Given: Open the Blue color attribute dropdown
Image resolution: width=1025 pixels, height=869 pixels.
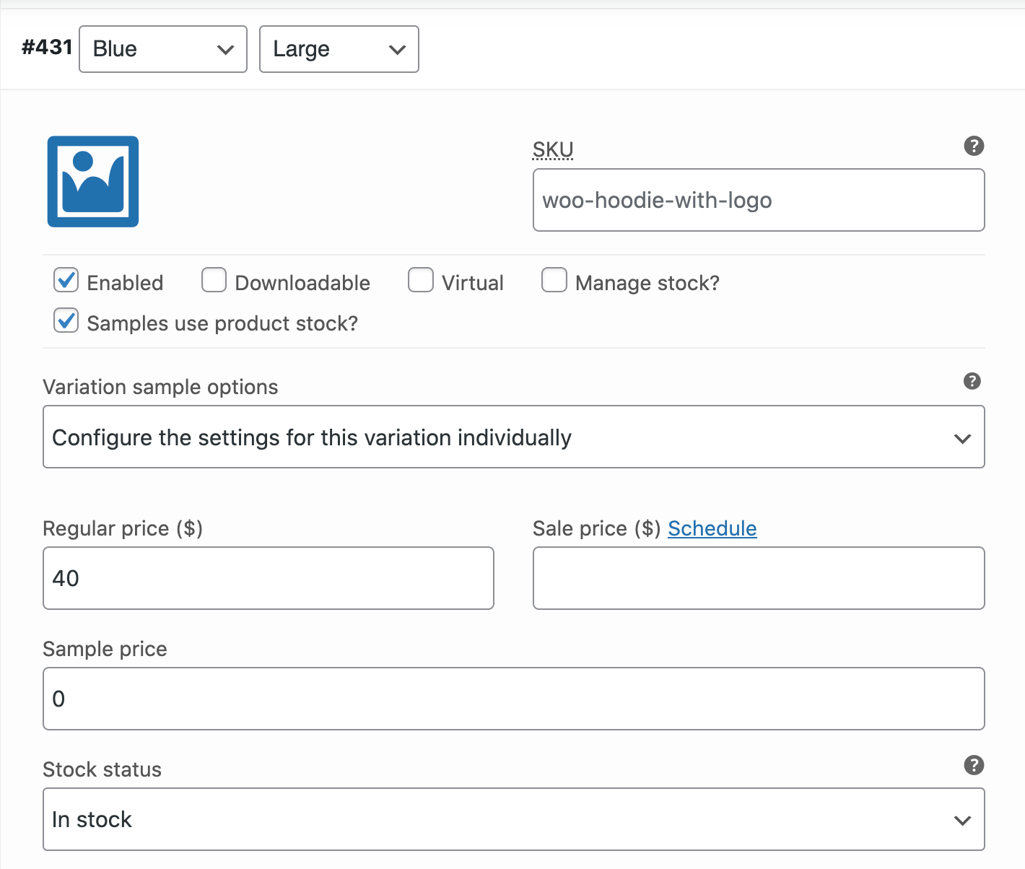Looking at the screenshot, I should coord(162,49).
